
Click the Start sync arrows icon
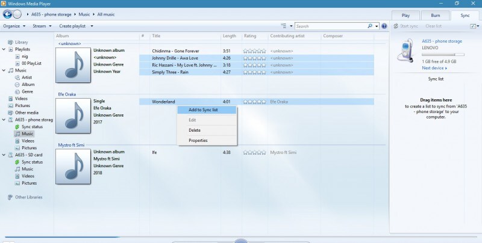click(x=396, y=26)
